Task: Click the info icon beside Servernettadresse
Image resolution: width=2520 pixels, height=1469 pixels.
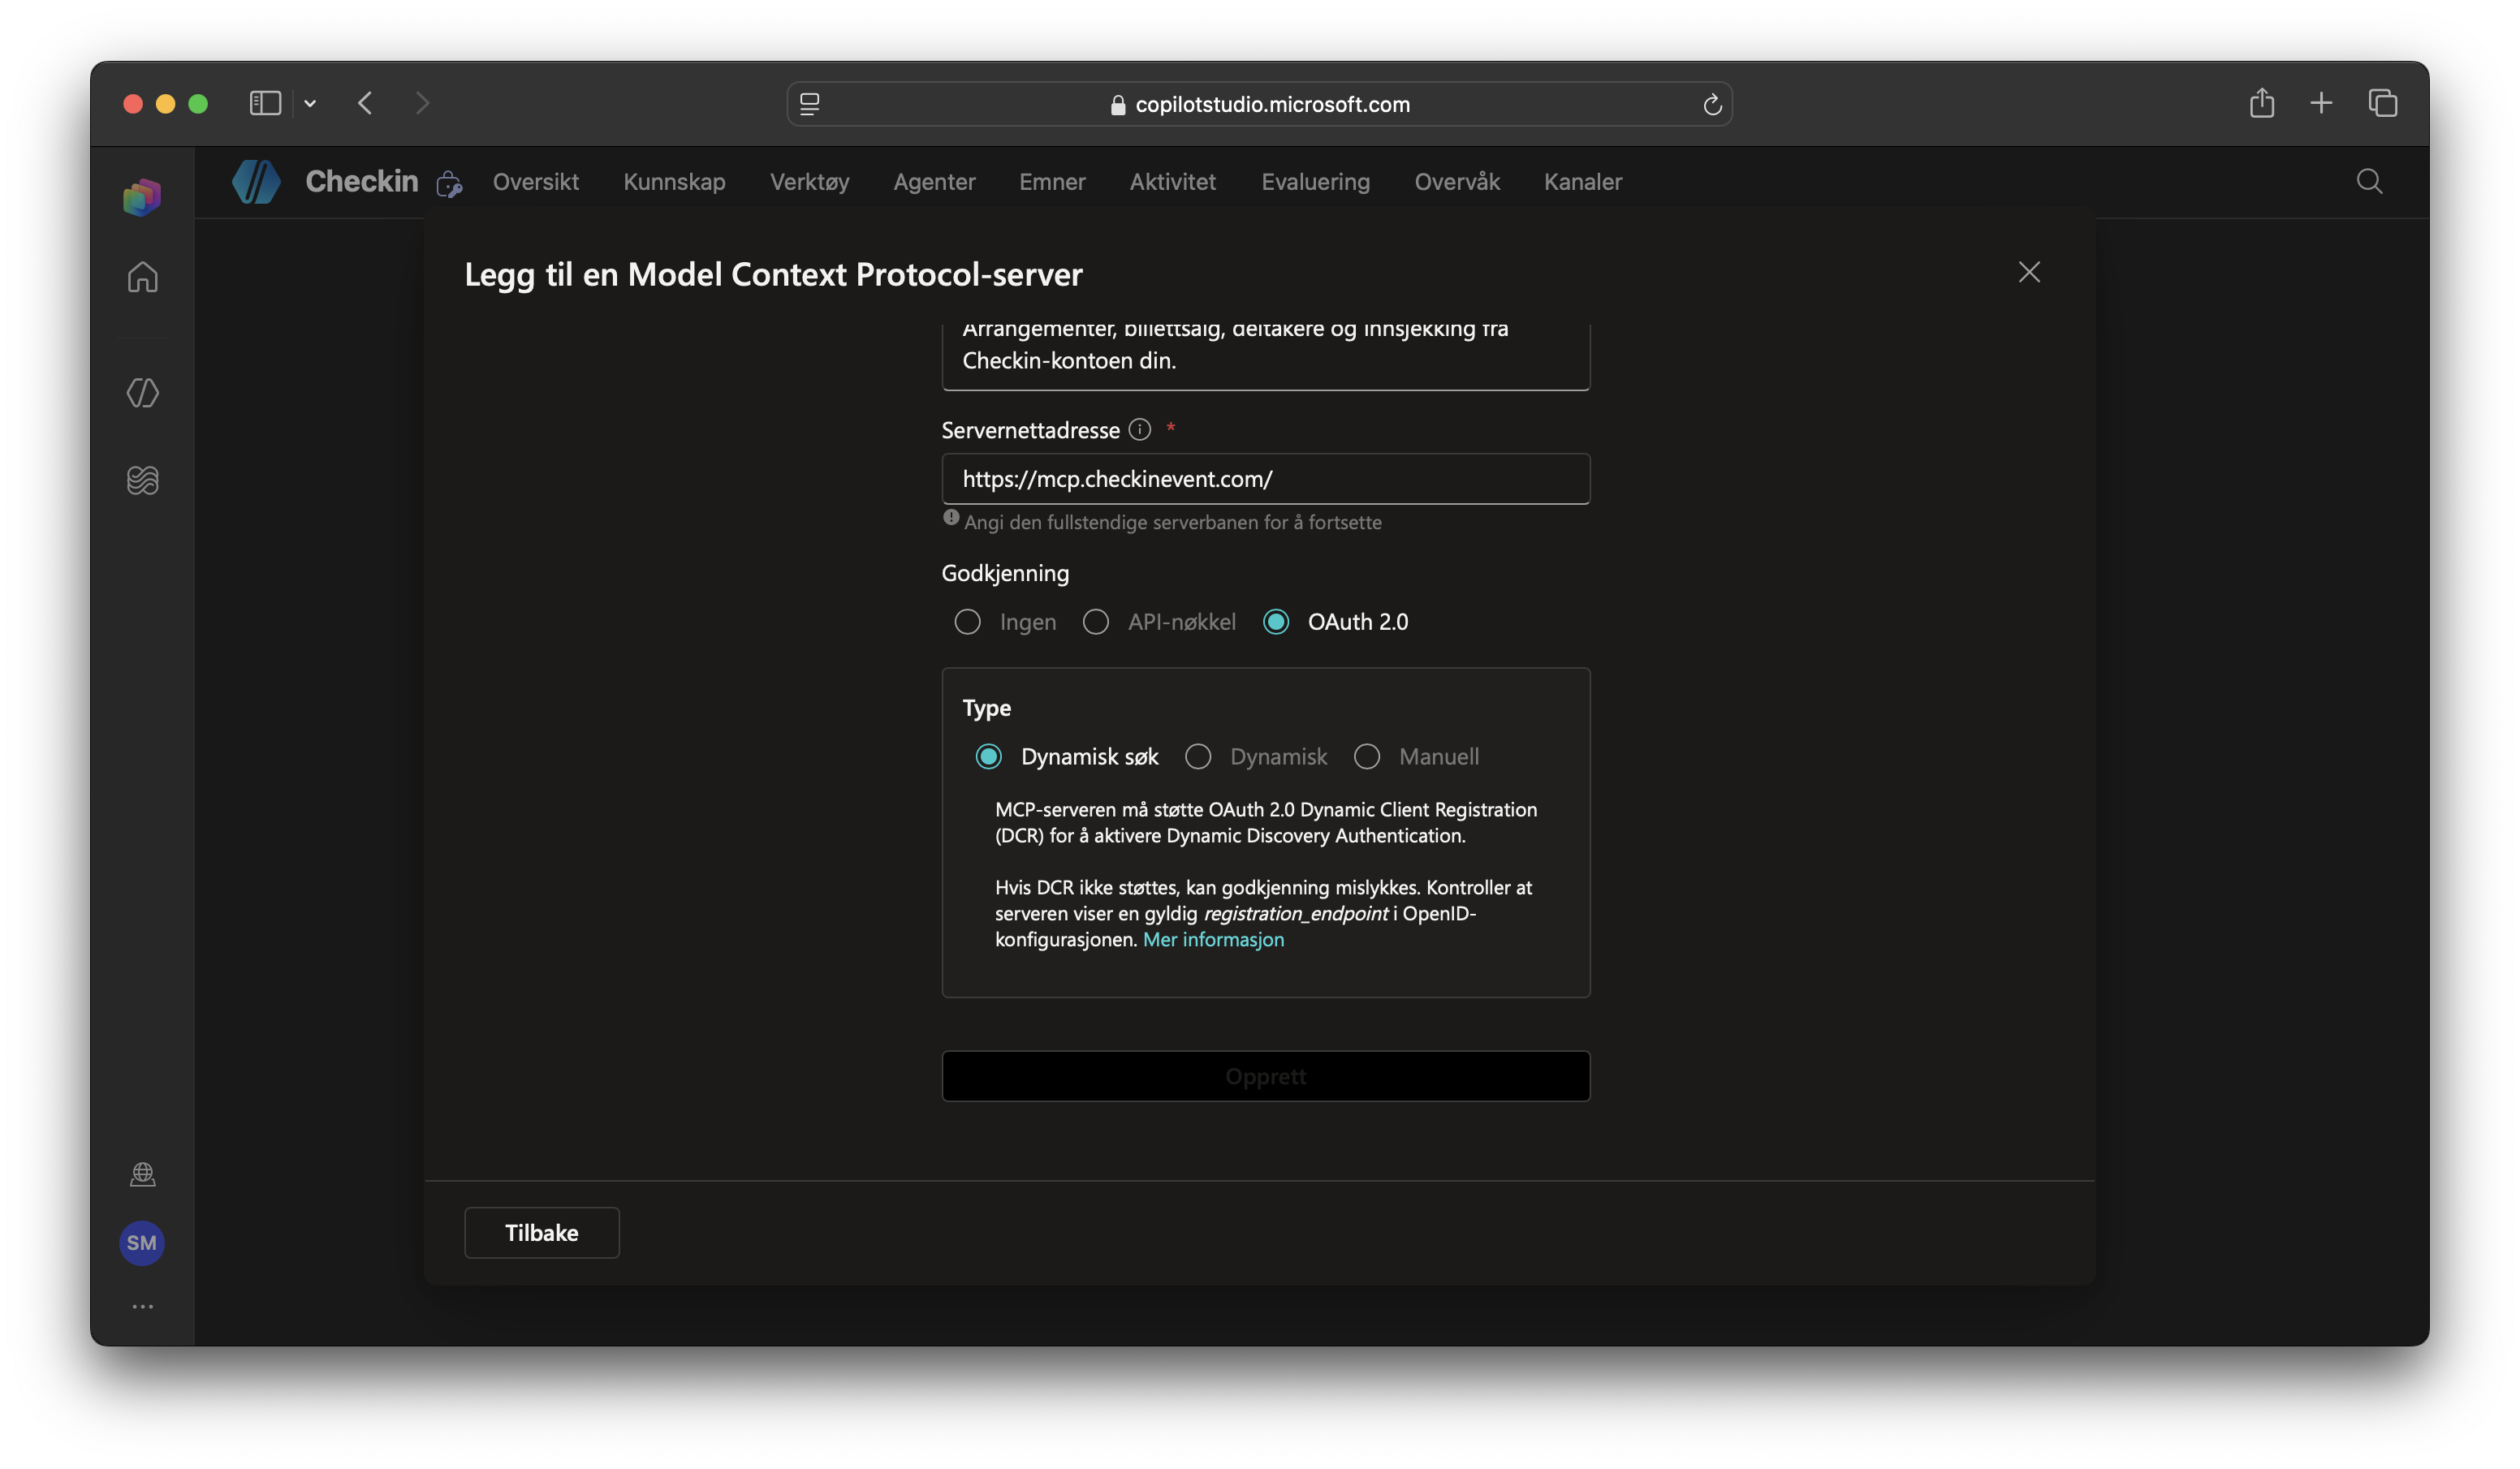Action: [x=1139, y=429]
